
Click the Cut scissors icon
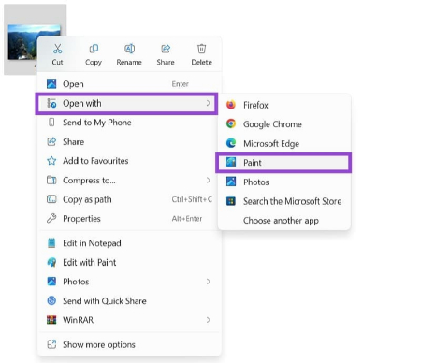coord(57,49)
